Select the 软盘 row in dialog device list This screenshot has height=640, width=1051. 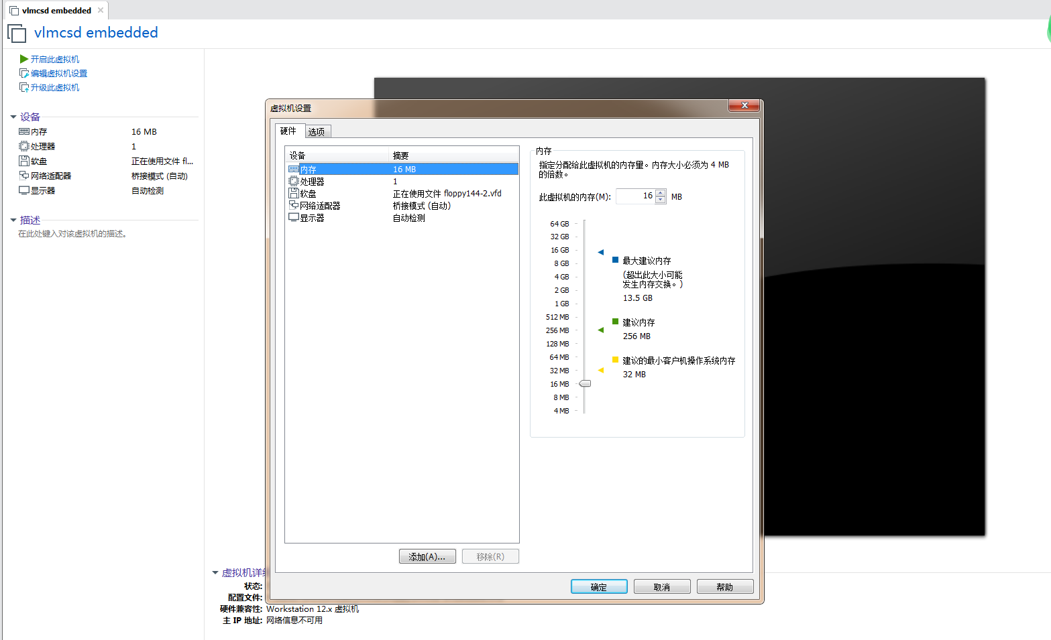point(402,193)
